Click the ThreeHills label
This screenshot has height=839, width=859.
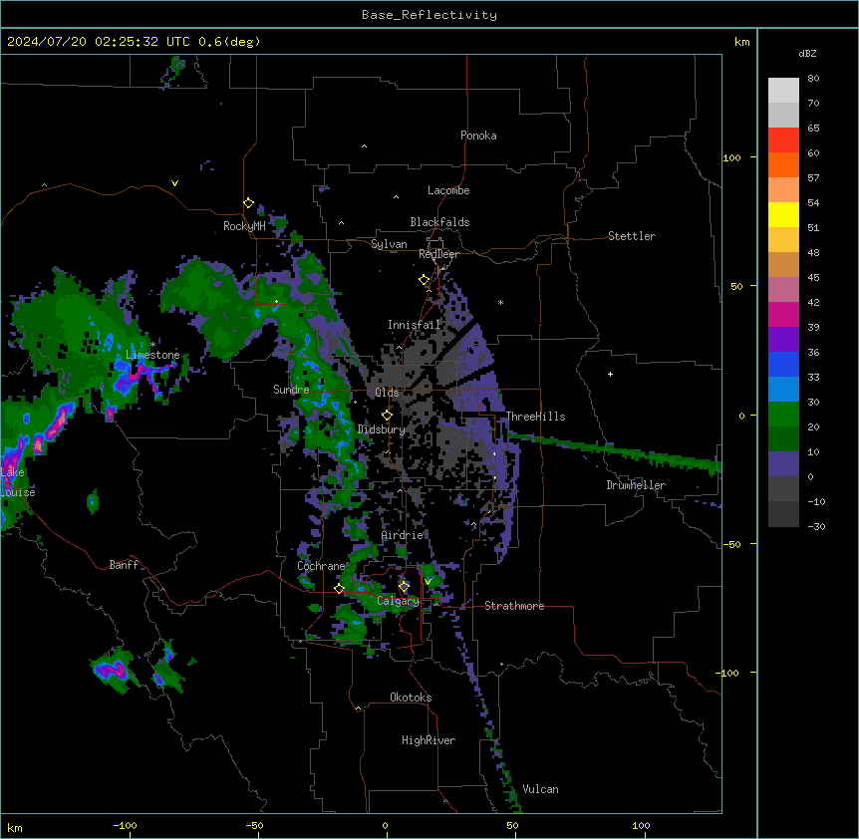point(536,417)
